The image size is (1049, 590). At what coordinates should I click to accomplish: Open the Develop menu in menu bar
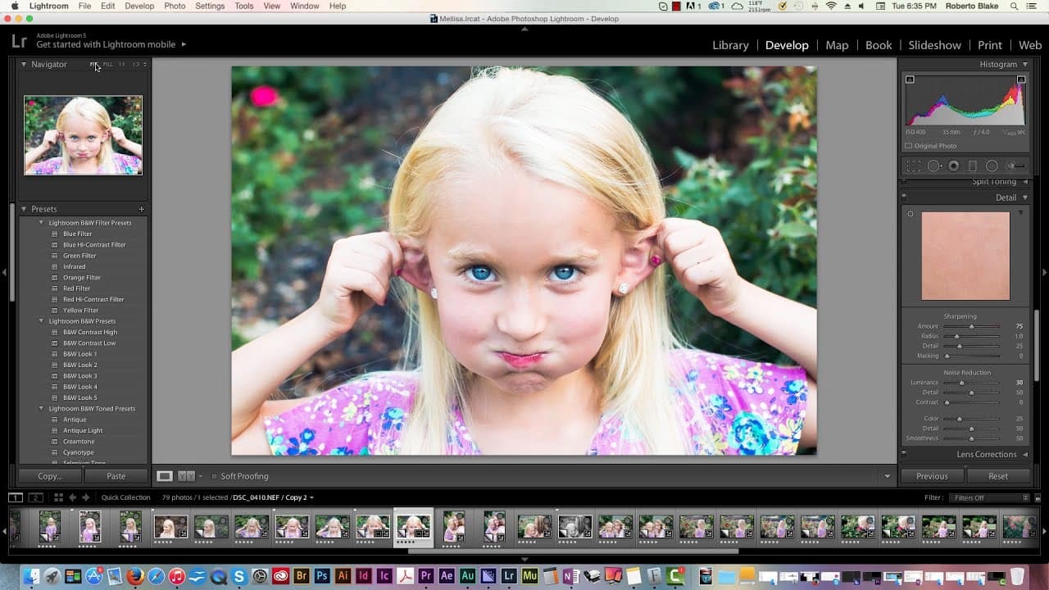[x=139, y=6]
